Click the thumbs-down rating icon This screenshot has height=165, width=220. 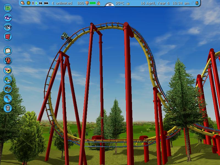87,3
